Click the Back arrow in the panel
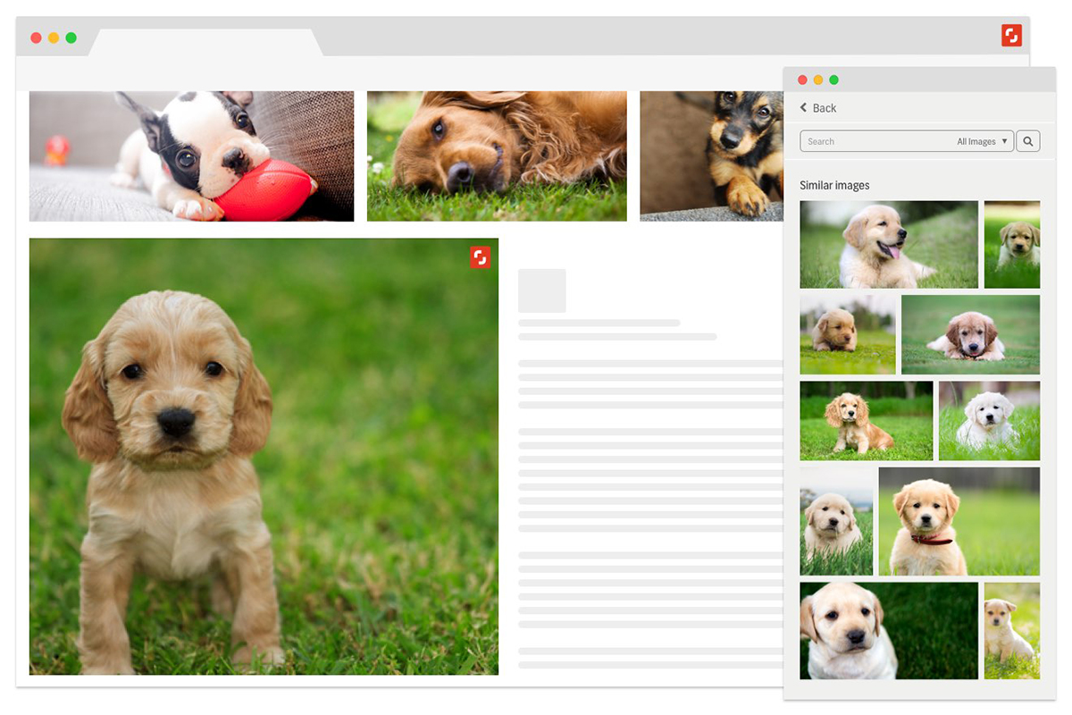Viewport: 1072px width, 715px height. [803, 108]
